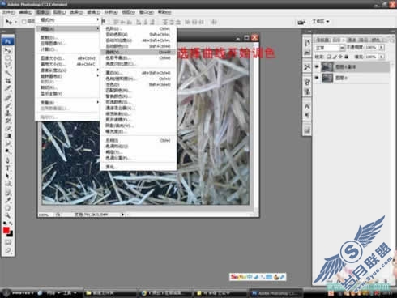Open the tool preset picker arrow in options bar
This screenshot has height=298, width=397.
click(15, 22)
